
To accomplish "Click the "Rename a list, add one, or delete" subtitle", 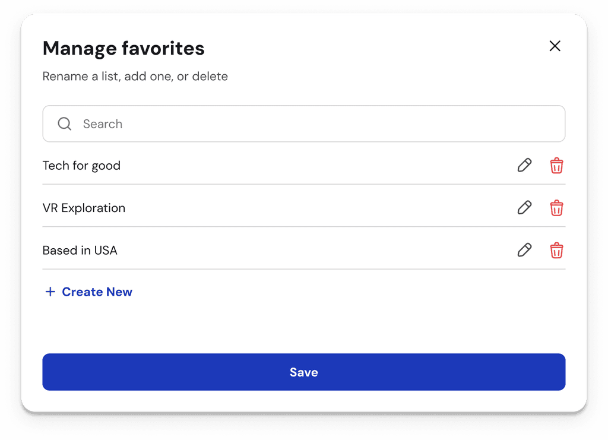I will (135, 76).
